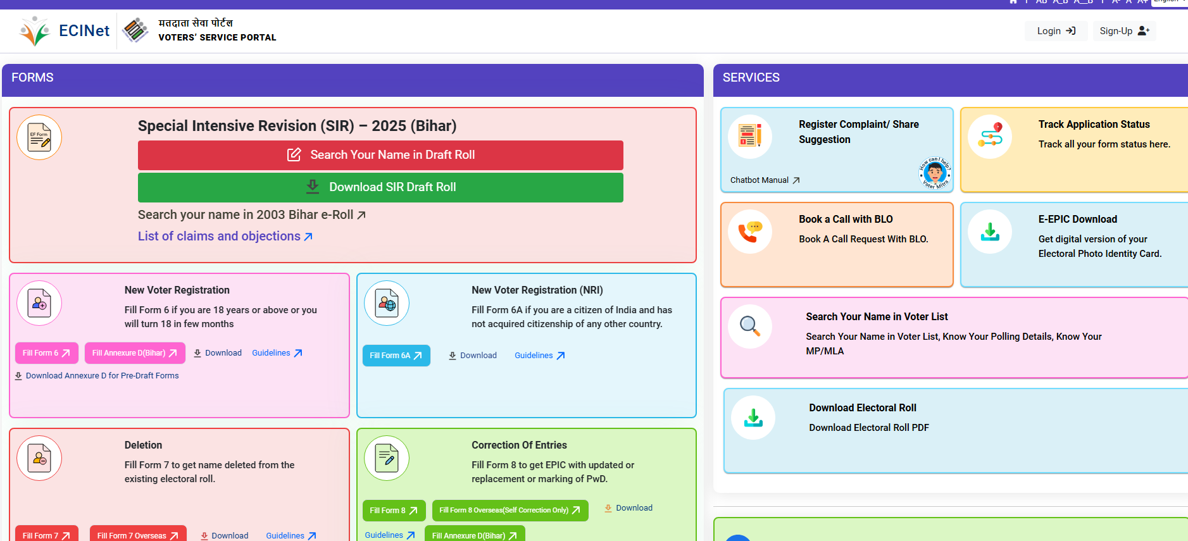The width and height of the screenshot is (1188, 541).
Task: Open the Chatbot Manual link
Action: (765, 180)
